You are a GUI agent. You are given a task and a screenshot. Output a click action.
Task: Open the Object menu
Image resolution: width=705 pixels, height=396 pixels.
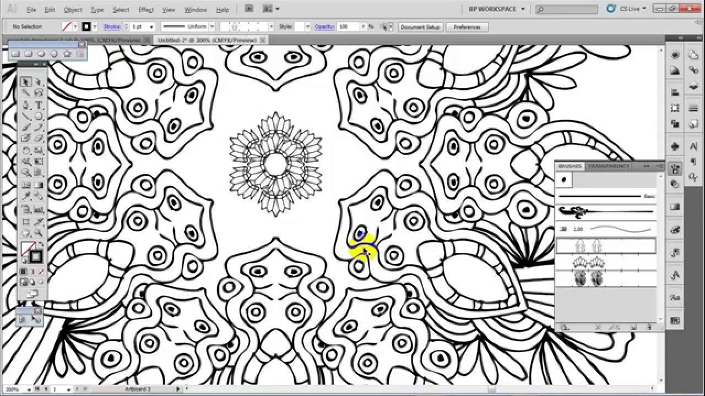click(x=73, y=9)
